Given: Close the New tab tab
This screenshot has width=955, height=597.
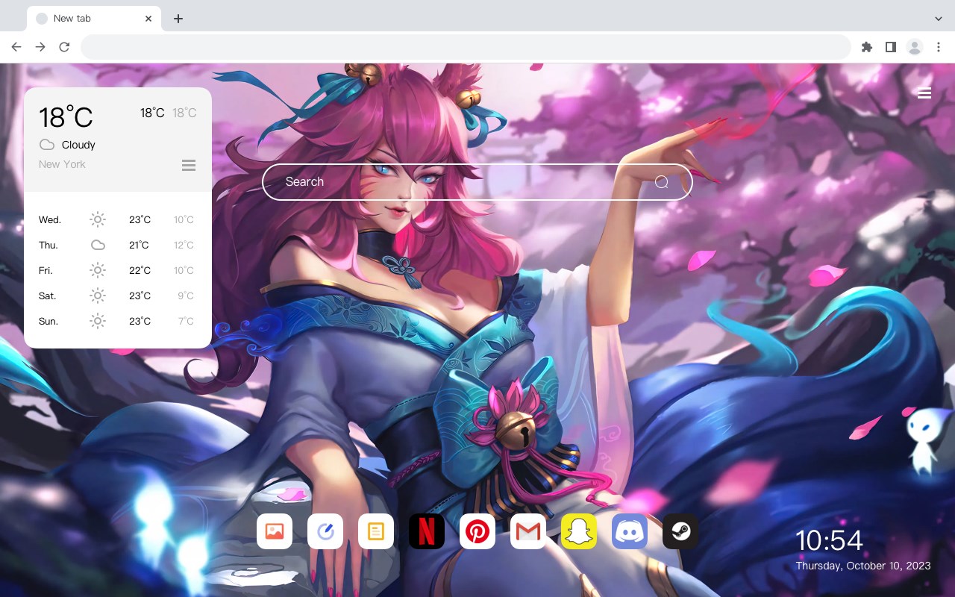Looking at the screenshot, I should click(x=148, y=19).
